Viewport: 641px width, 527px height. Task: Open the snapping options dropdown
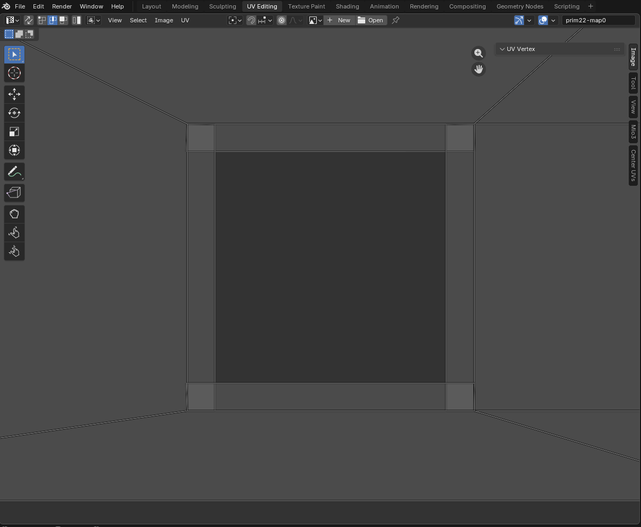(265, 20)
